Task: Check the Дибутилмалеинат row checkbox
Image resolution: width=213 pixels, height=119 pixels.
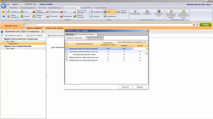Action: point(67,57)
